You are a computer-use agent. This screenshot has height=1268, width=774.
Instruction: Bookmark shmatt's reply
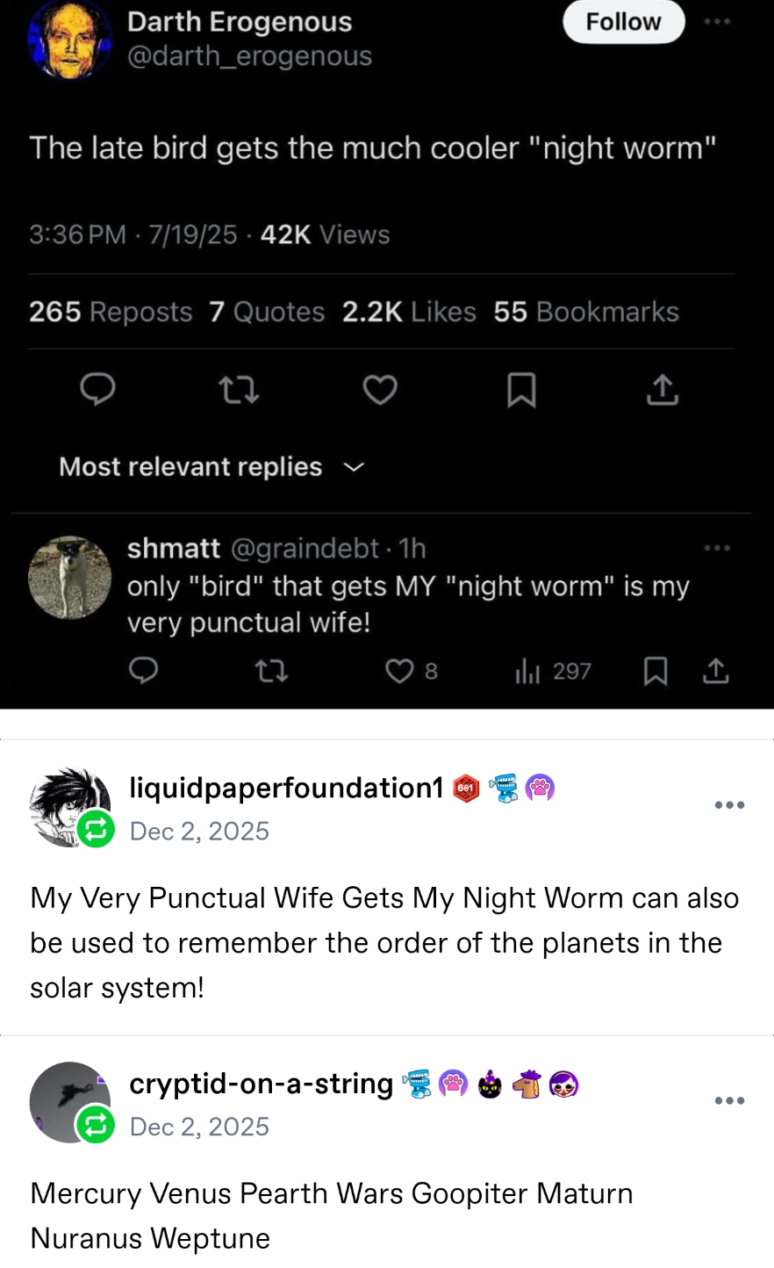(655, 672)
